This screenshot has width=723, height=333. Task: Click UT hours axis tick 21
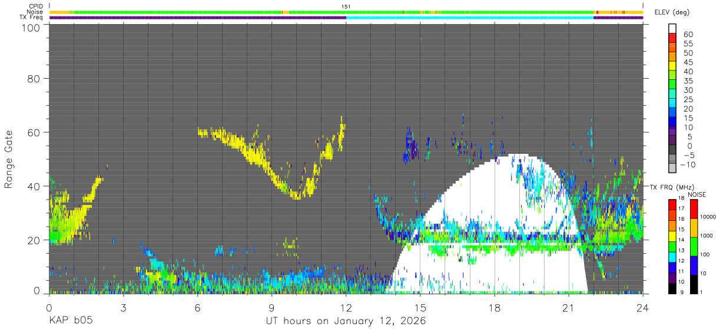568,307
